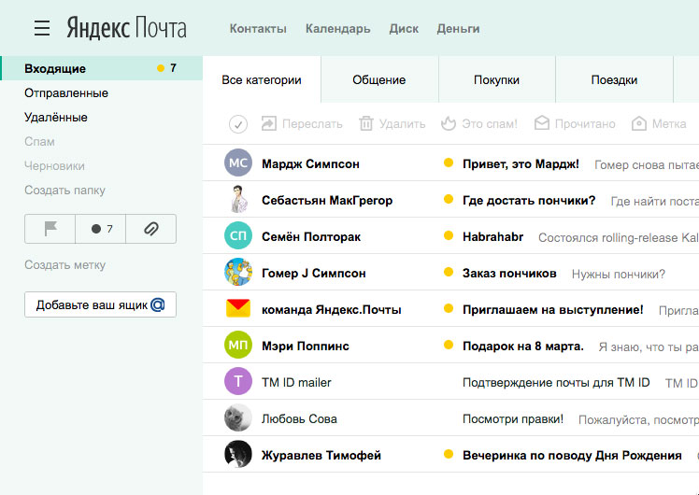Click the Создать папку link
Viewport: 699px width, 495px height.
(x=64, y=191)
